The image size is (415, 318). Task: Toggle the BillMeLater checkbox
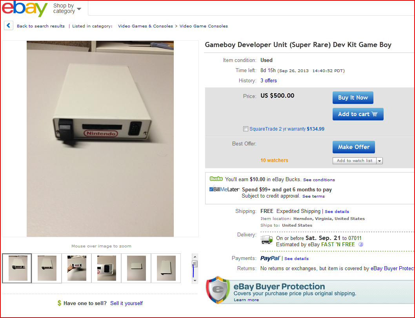coord(211,189)
